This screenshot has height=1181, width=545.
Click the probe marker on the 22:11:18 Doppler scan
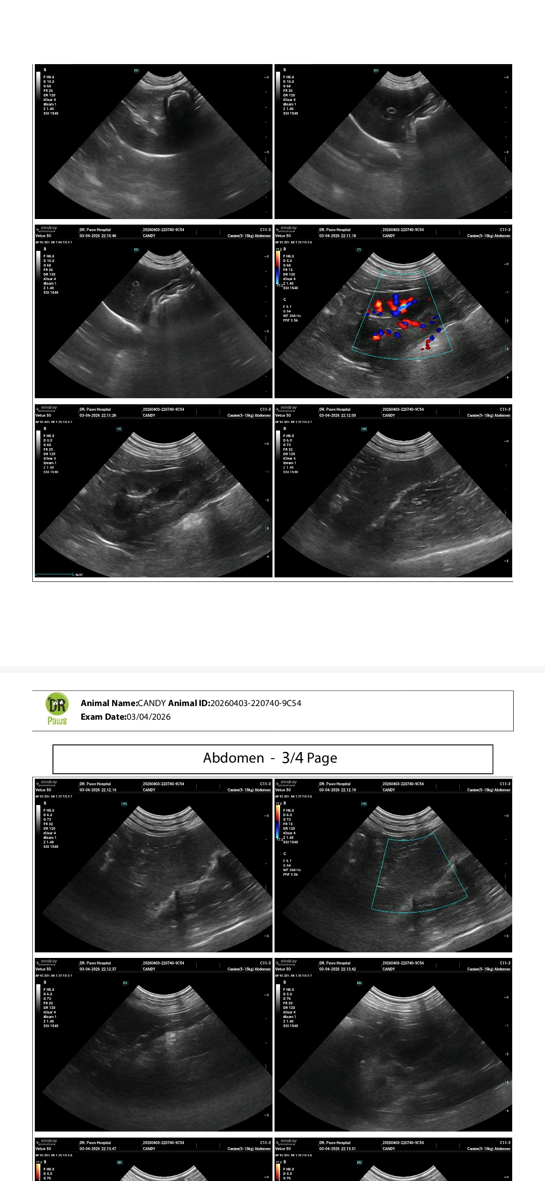tap(359, 250)
